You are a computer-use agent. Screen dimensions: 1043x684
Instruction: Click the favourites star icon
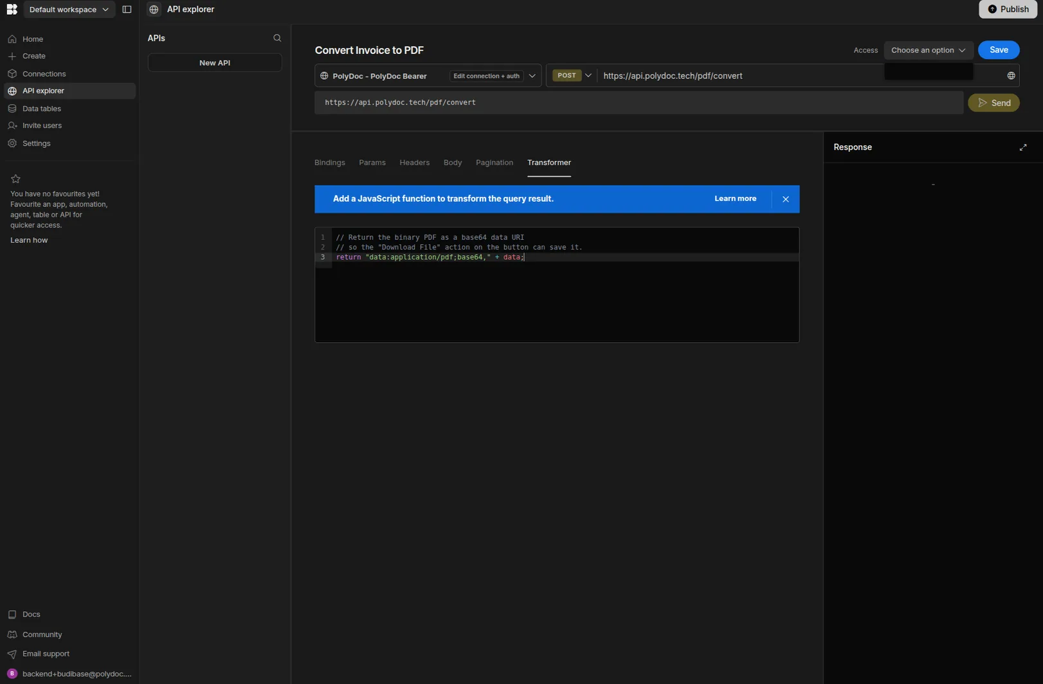tap(15, 179)
